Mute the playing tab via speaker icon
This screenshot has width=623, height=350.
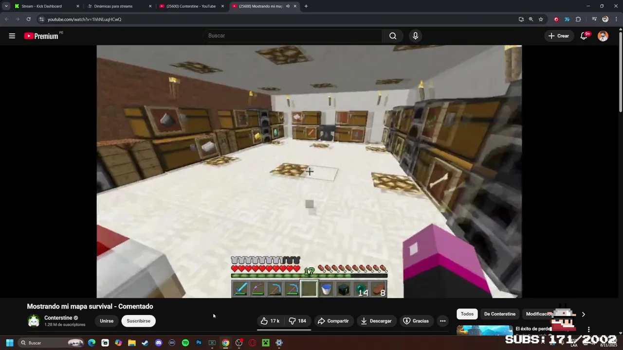click(x=288, y=6)
